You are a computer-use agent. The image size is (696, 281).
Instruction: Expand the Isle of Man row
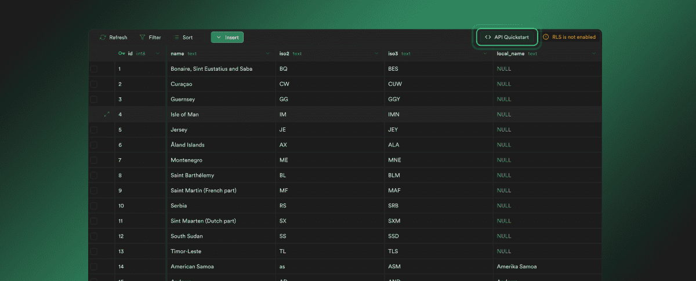click(106, 115)
